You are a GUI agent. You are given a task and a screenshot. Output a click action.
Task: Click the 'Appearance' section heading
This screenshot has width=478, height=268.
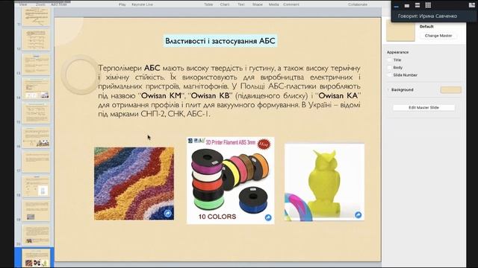click(397, 52)
